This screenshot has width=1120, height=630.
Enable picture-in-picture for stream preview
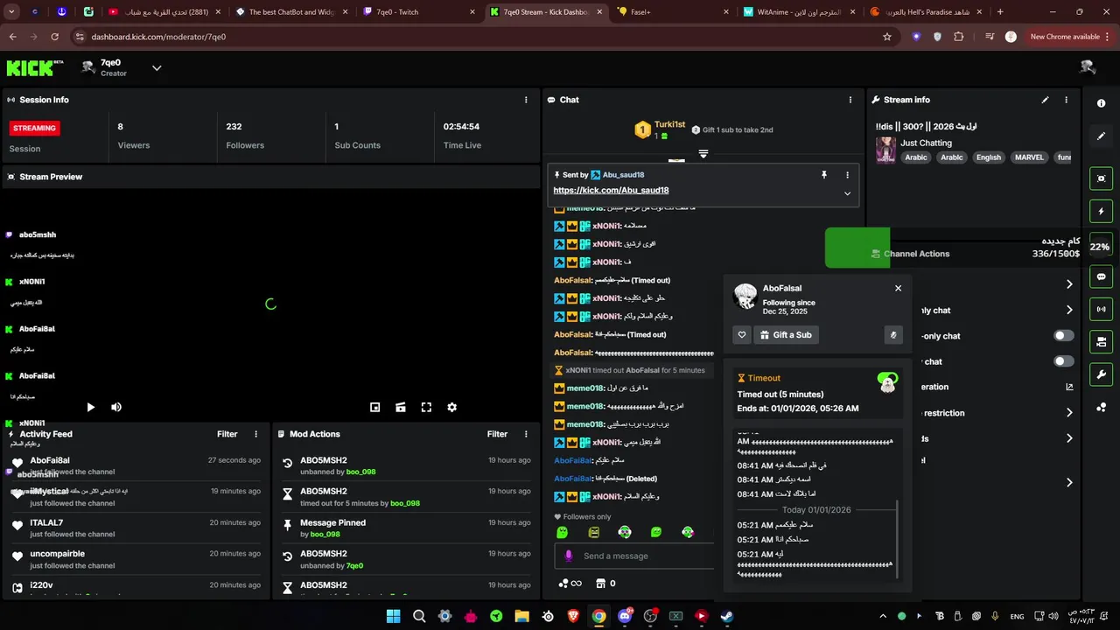click(374, 407)
